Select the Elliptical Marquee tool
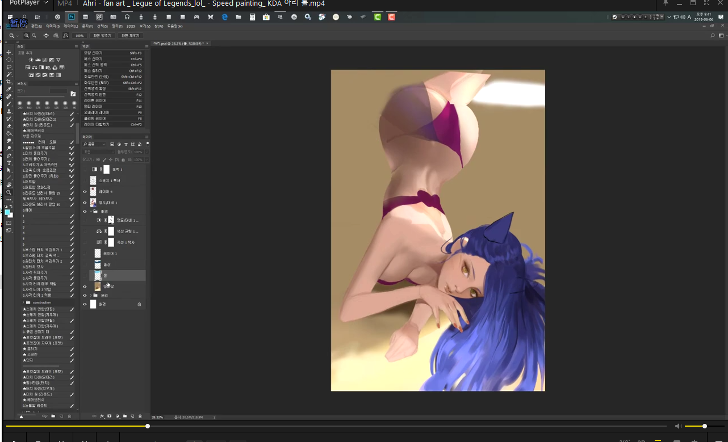The height and width of the screenshot is (442, 728). (x=9, y=60)
